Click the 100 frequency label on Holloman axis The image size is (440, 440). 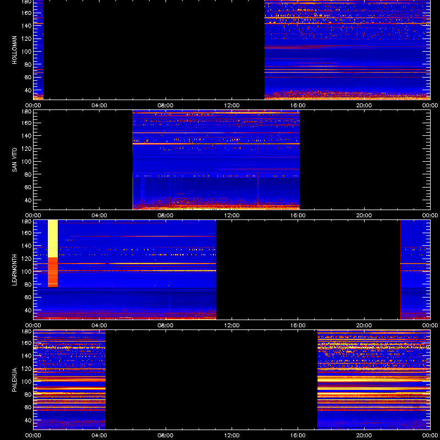click(27, 52)
